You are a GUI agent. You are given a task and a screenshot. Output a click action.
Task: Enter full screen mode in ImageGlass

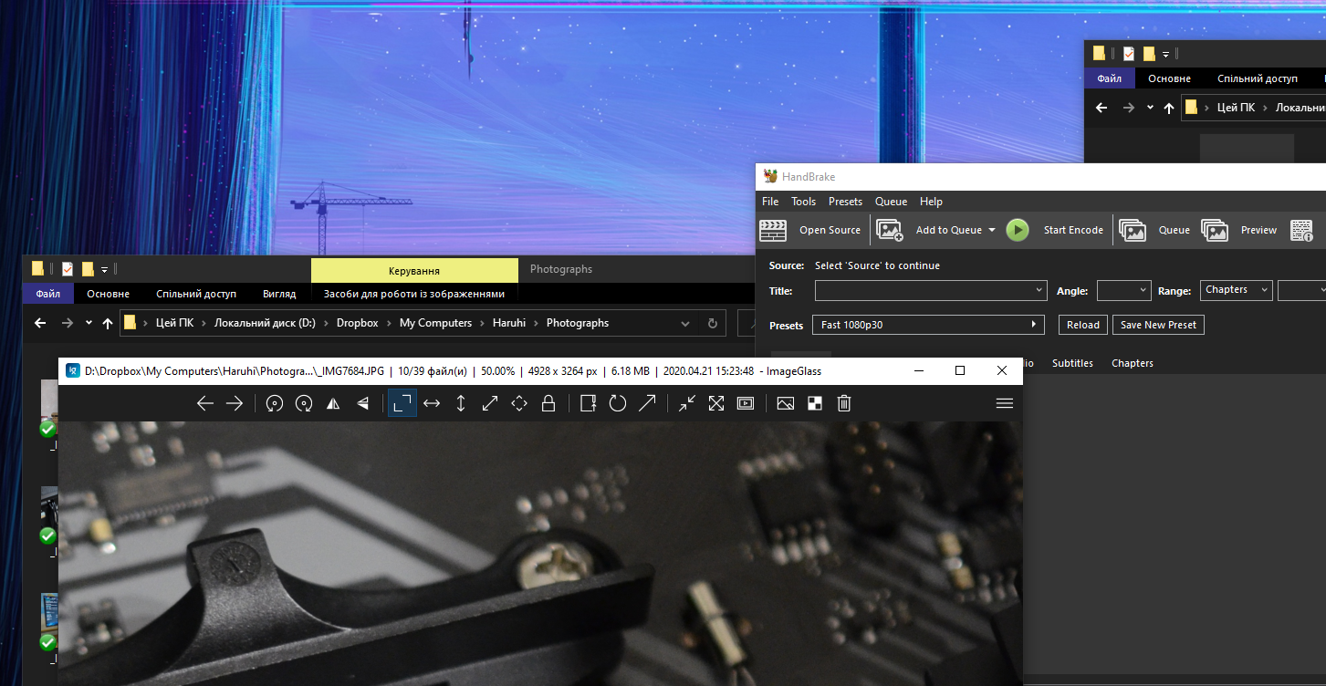pos(716,403)
